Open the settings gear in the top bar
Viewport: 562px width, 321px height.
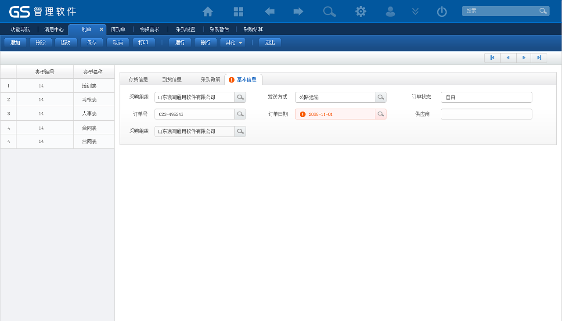click(x=360, y=12)
